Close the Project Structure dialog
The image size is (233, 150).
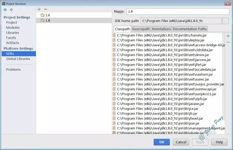pos(227,4)
